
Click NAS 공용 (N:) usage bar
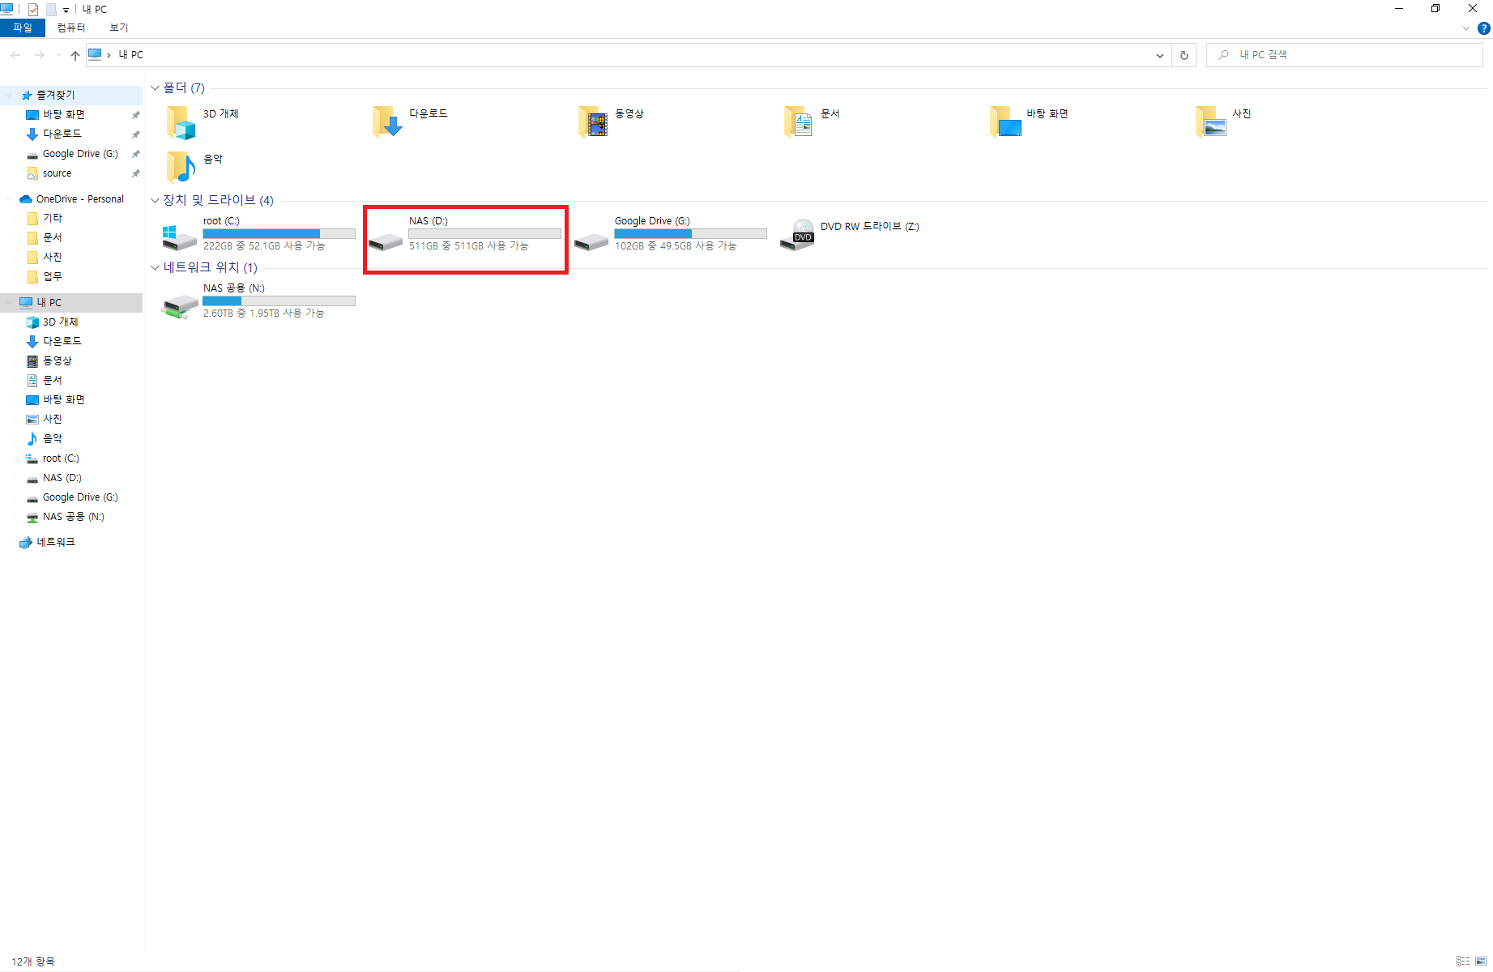pyautogui.click(x=279, y=301)
